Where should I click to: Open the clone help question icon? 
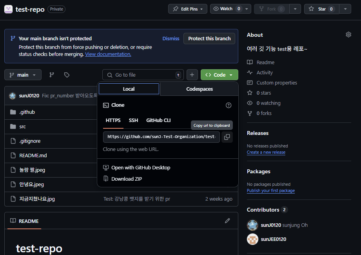click(x=229, y=105)
